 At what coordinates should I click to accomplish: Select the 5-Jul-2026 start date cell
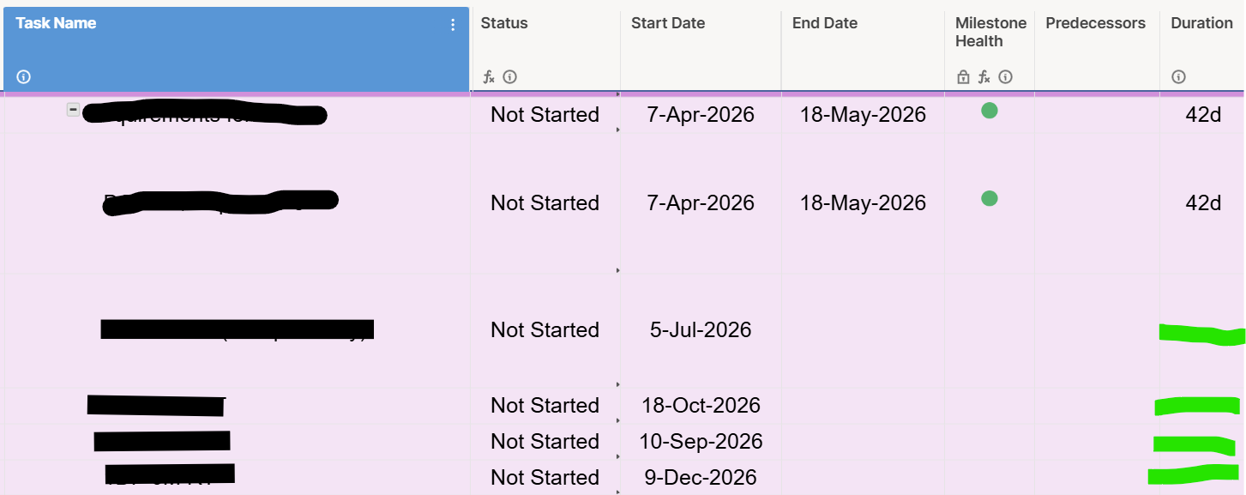701,330
